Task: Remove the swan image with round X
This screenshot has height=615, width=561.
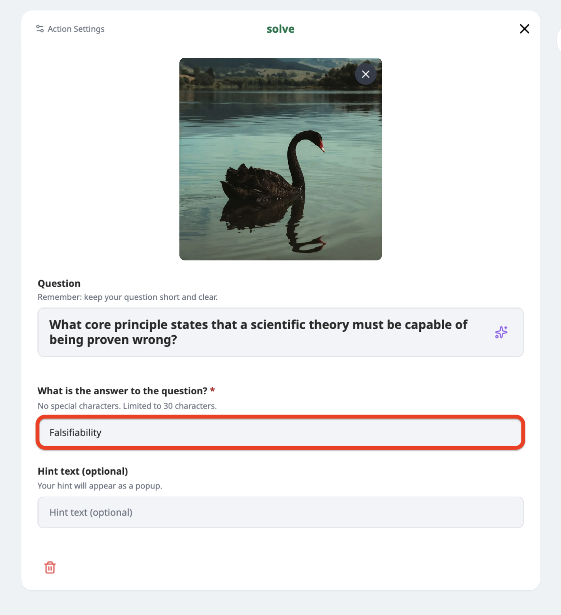Action: click(366, 74)
